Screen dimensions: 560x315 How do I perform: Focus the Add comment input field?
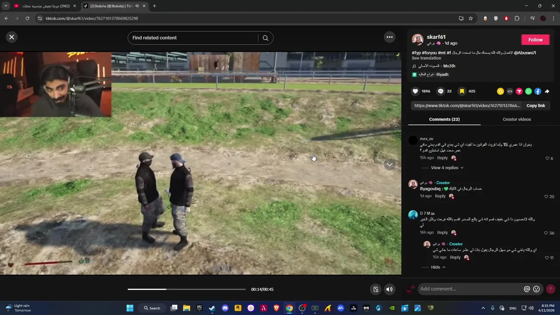(470, 289)
